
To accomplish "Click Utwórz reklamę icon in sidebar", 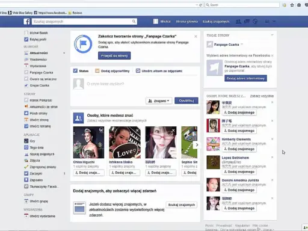I will tap(26, 126).
